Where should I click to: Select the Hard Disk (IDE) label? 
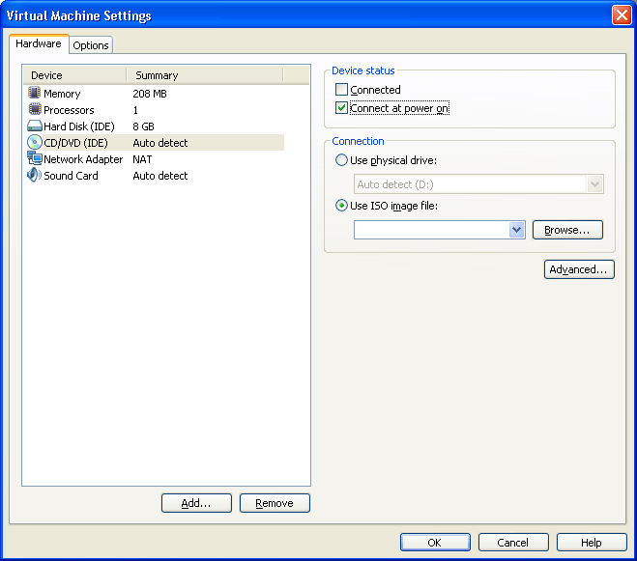[x=79, y=126]
